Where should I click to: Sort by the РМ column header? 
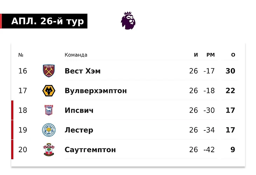click(x=210, y=55)
